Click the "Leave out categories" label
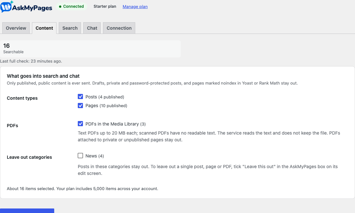Screen dimensions: 355x213 point(29,157)
